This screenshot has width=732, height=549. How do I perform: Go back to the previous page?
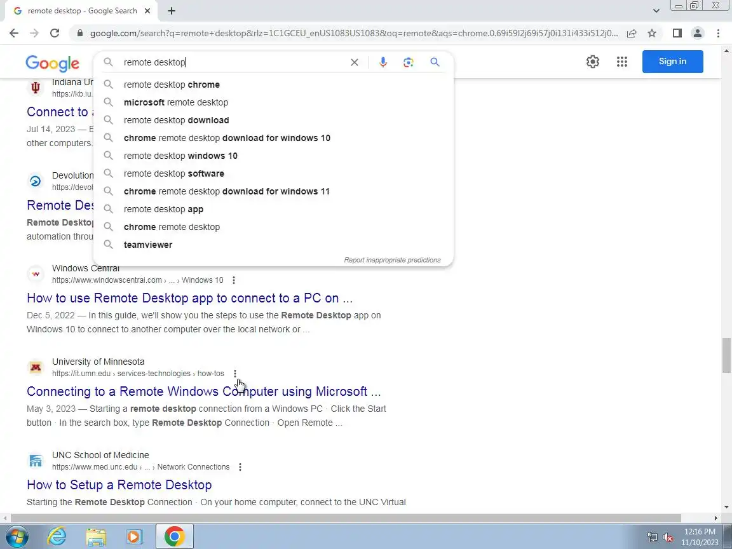14,33
